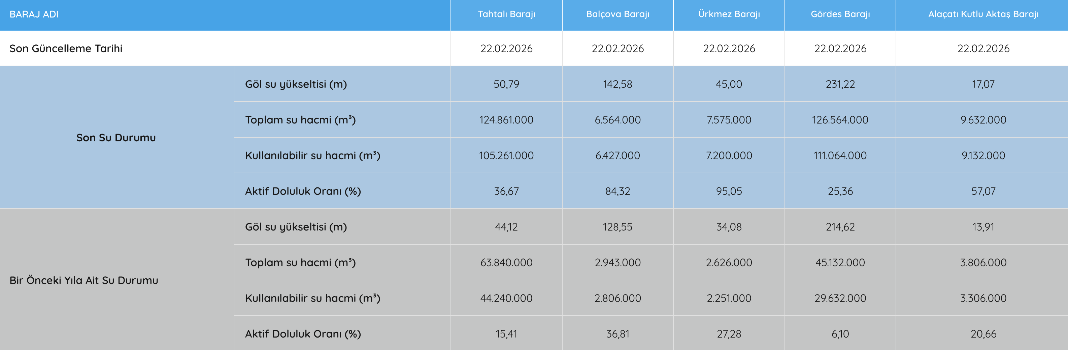Click Ürkmez's current fill rate 95,05

tap(729, 191)
